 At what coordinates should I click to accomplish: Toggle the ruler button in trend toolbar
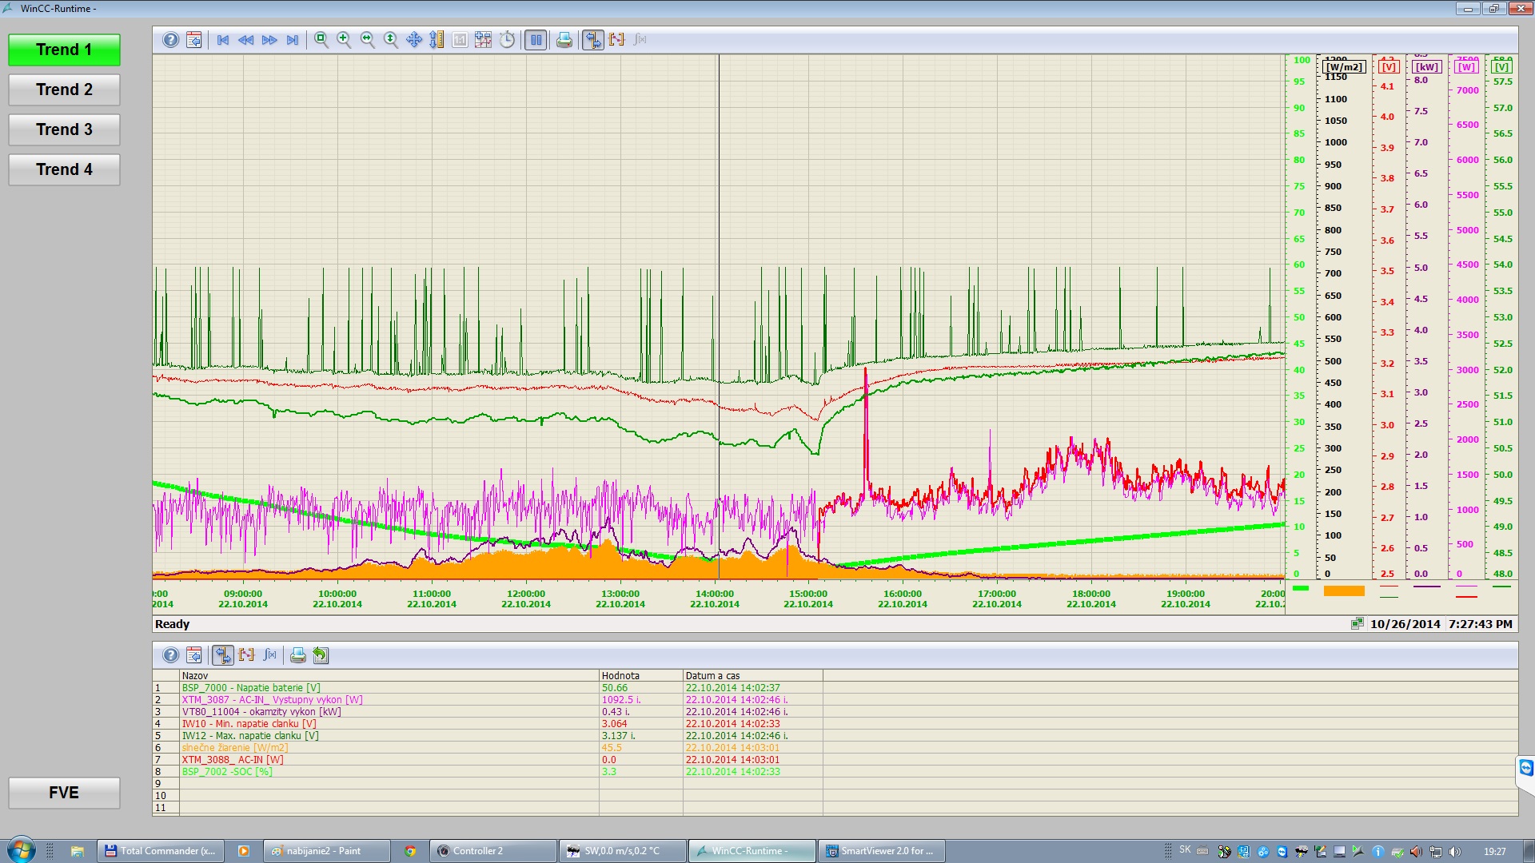(592, 40)
